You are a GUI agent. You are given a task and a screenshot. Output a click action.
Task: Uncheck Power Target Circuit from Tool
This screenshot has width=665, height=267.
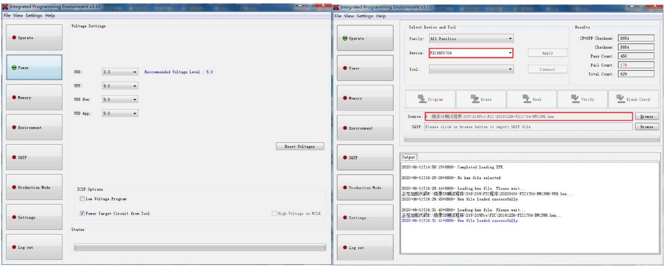pos(82,213)
